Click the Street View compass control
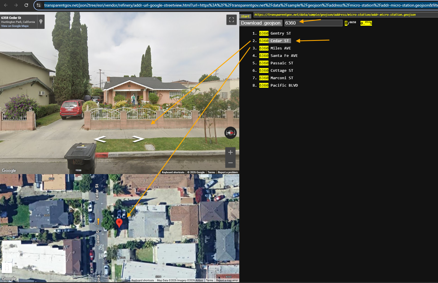The image size is (438, 283). point(230,133)
